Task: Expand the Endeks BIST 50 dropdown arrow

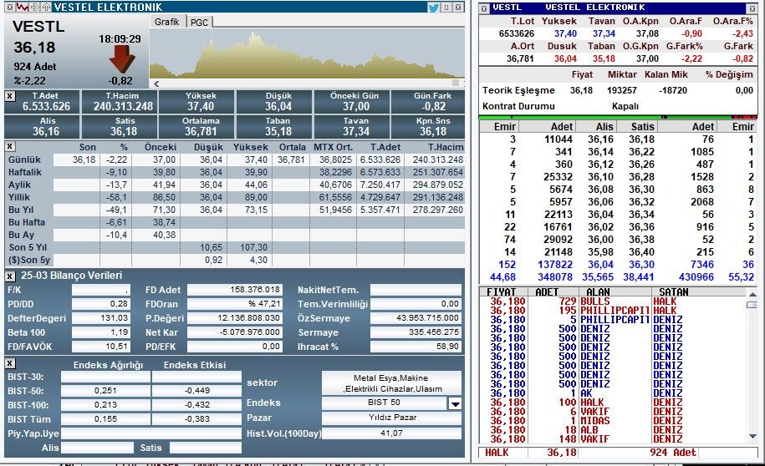Action: click(x=455, y=403)
